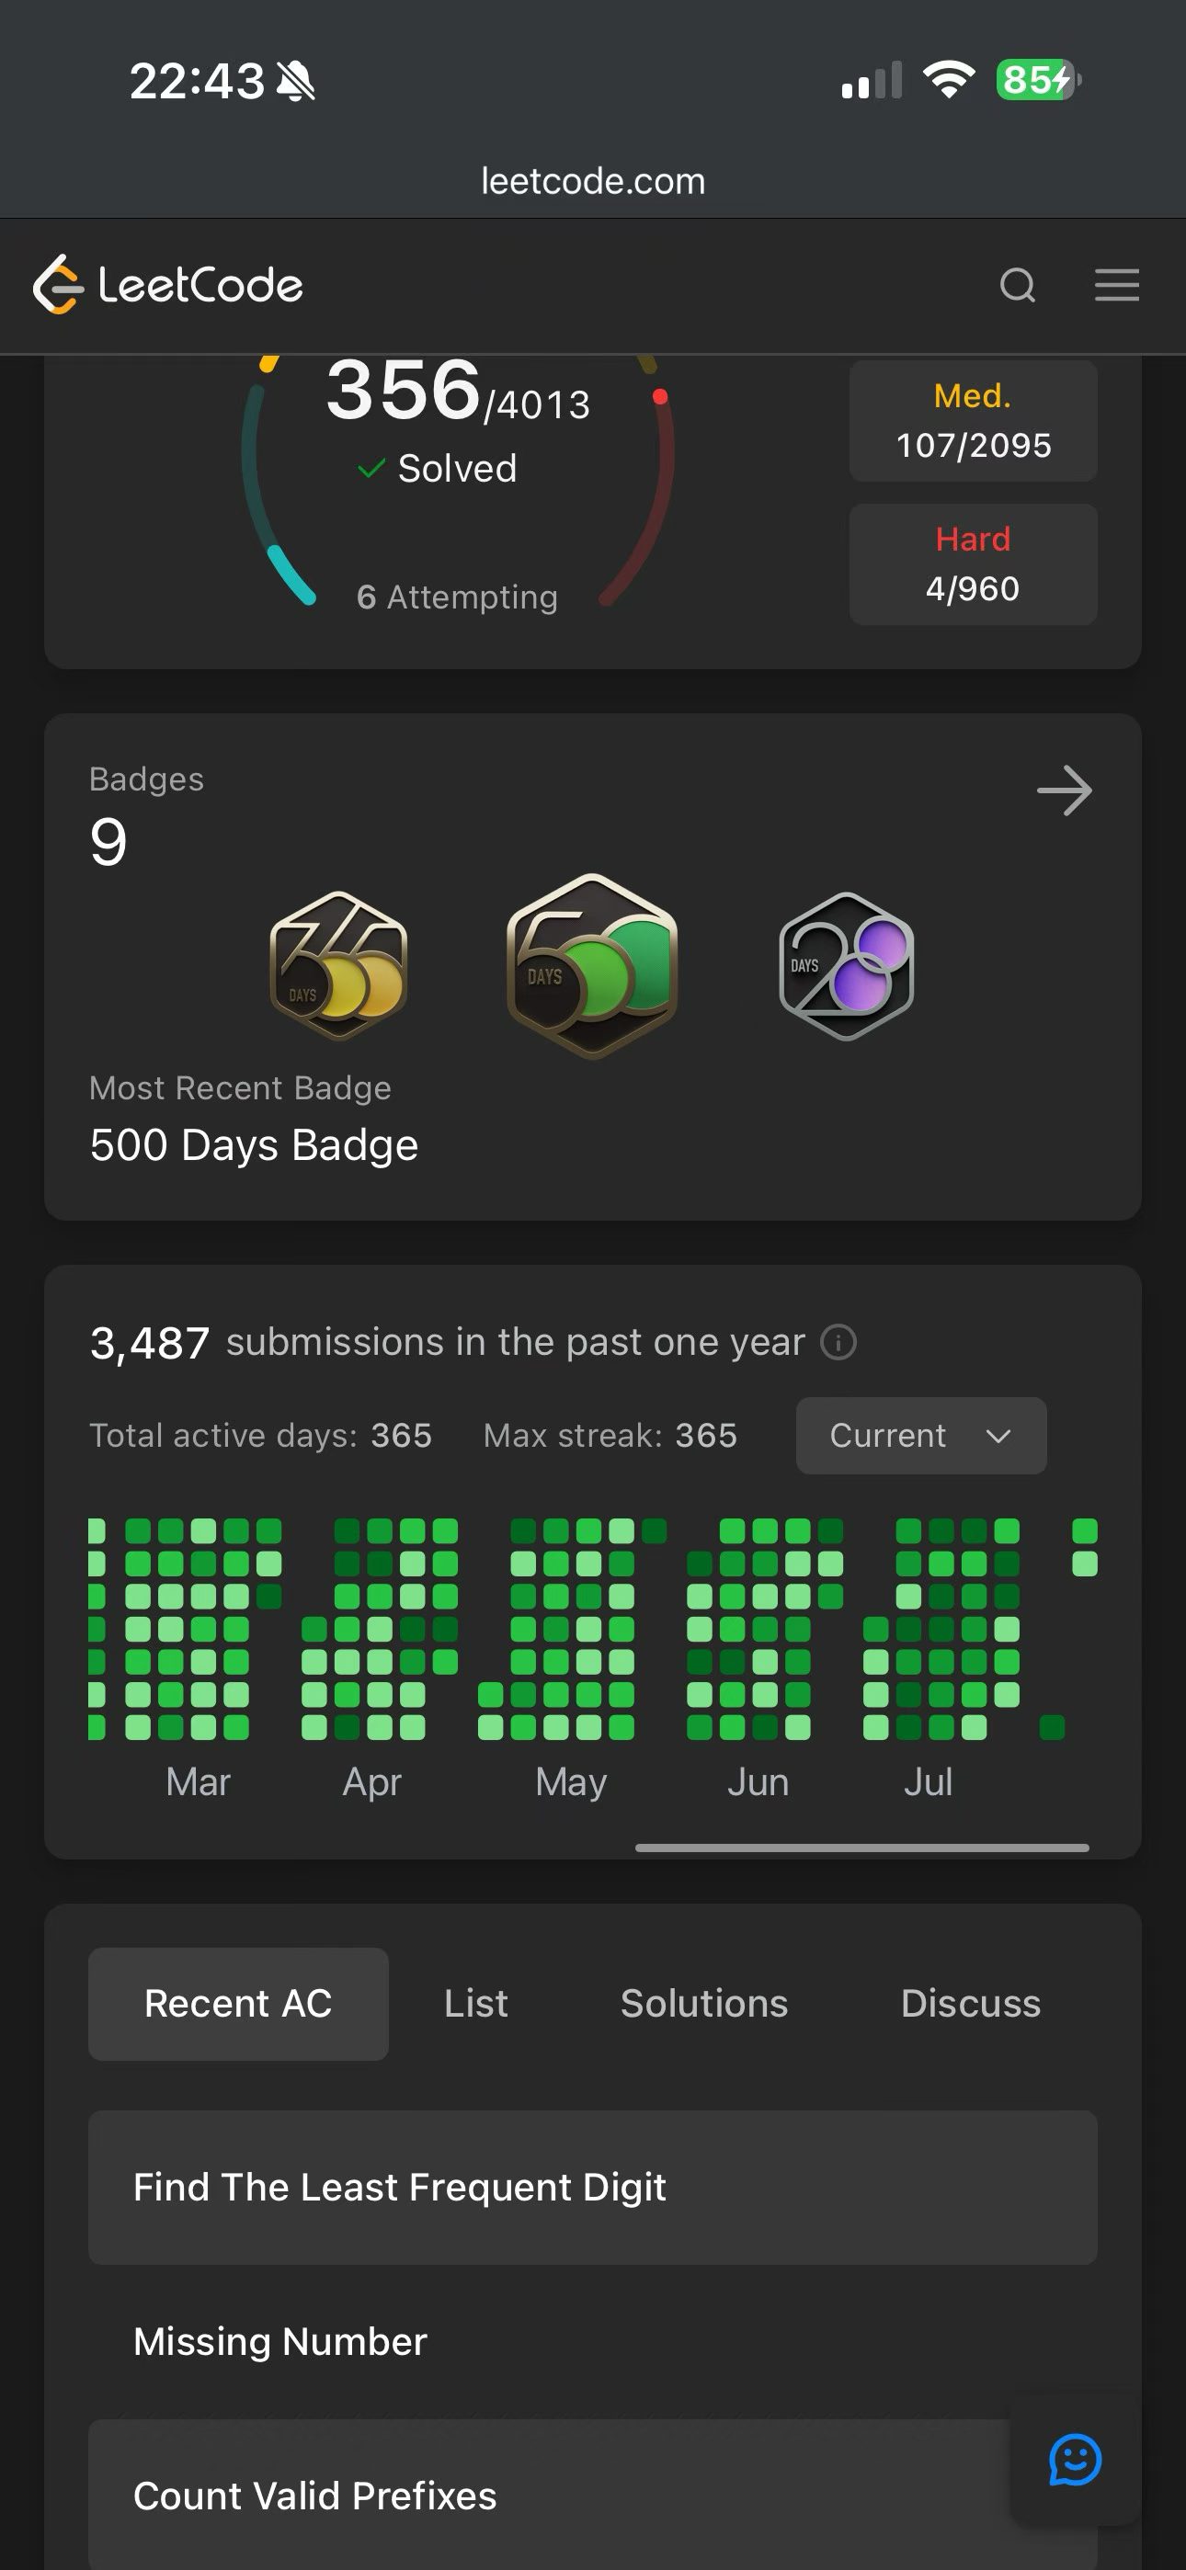This screenshot has width=1186, height=2570.
Task: Switch to the List tab
Action: click(x=476, y=2005)
